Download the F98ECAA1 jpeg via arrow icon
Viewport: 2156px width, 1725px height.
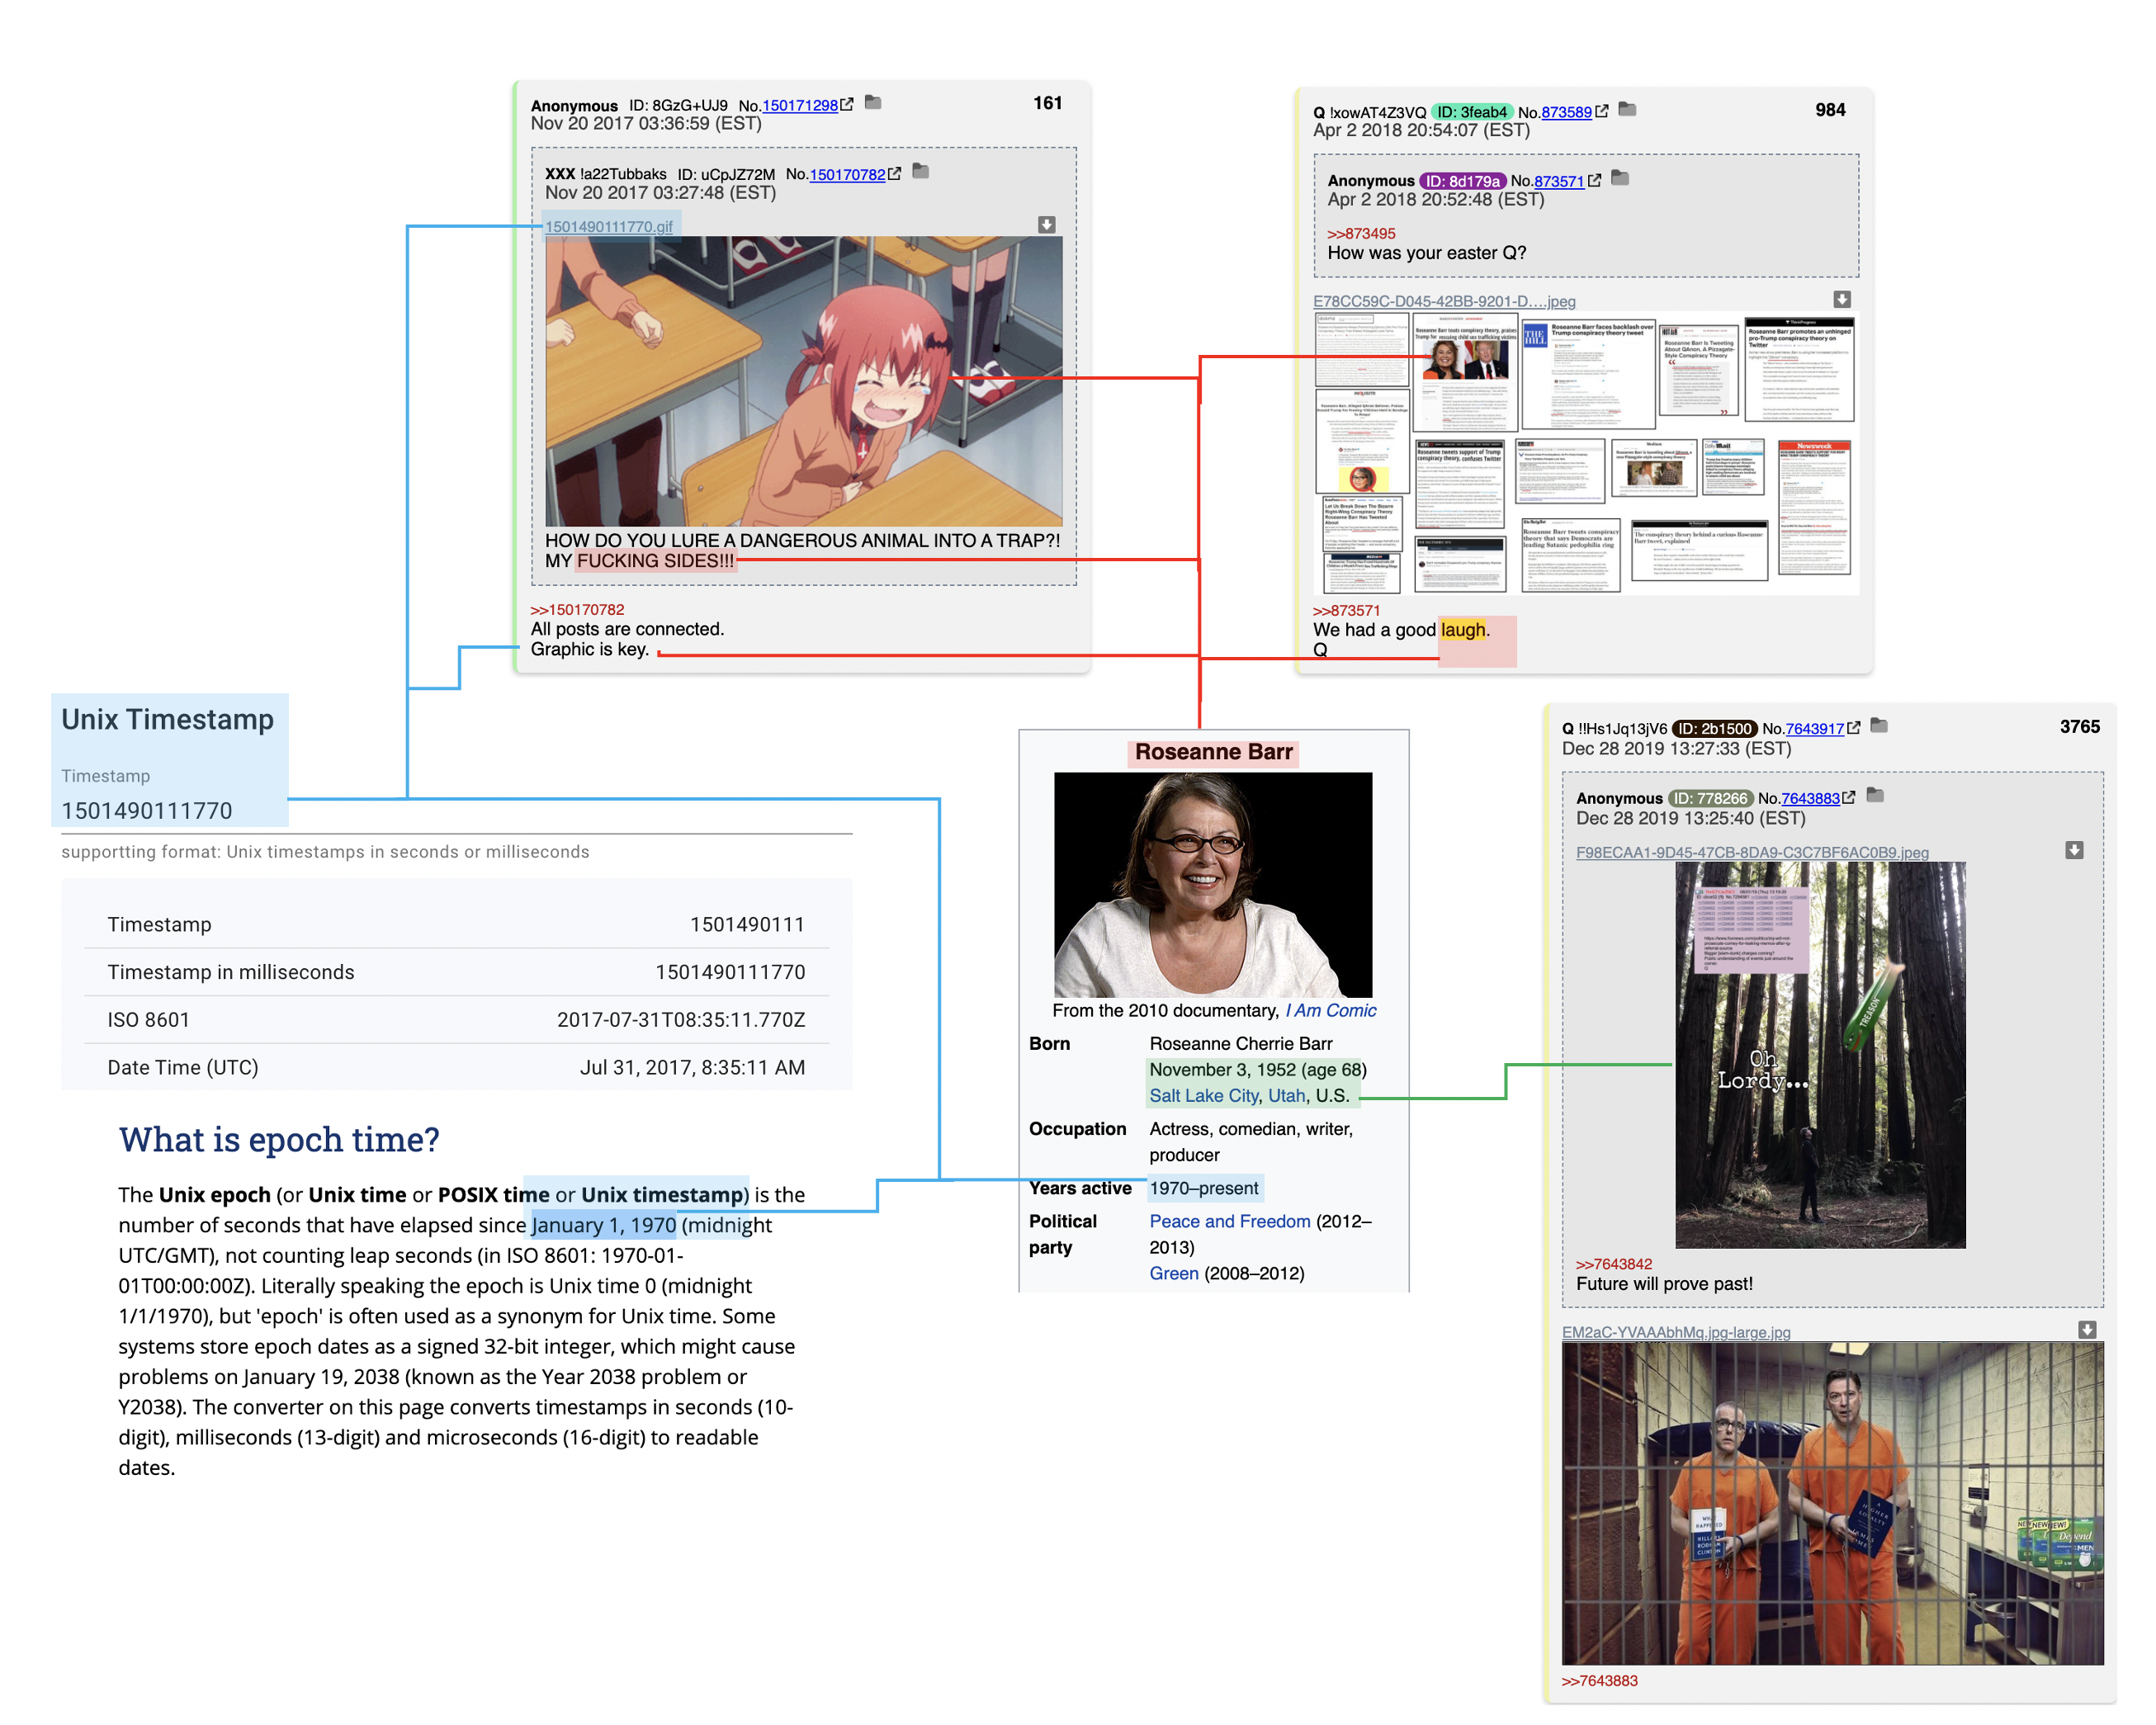(x=2074, y=850)
